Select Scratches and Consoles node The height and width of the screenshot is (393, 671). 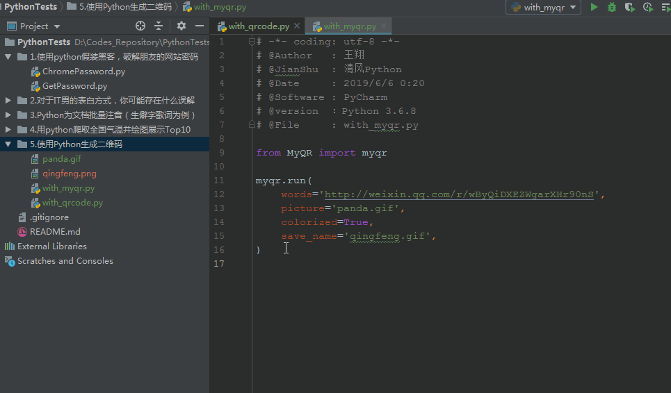coord(65,260)
